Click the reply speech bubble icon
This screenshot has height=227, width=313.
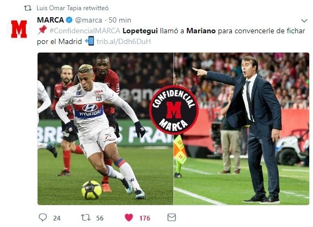[42, 217]
